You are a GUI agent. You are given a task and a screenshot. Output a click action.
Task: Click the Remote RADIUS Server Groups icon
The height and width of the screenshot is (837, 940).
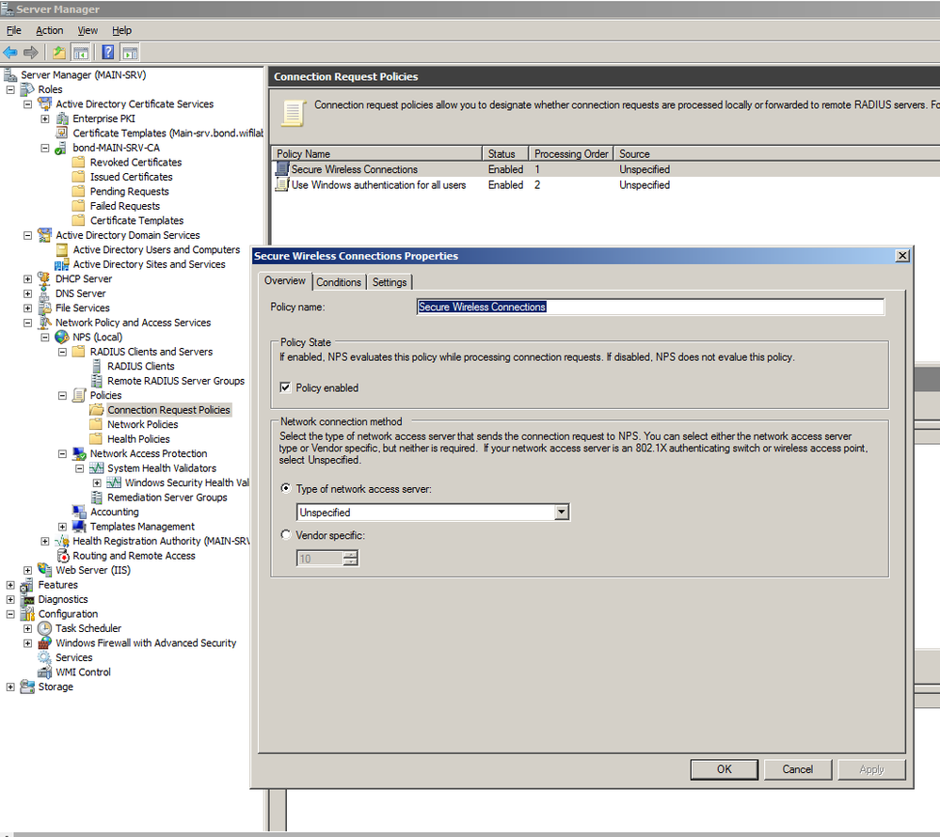tap(97, 381)
